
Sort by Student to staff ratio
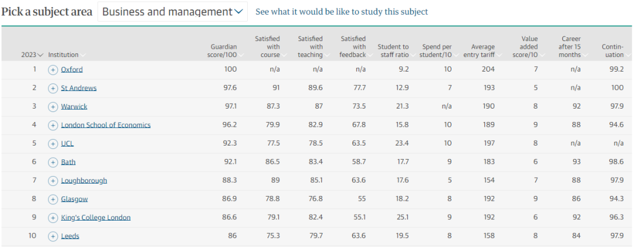coord(393,50)
